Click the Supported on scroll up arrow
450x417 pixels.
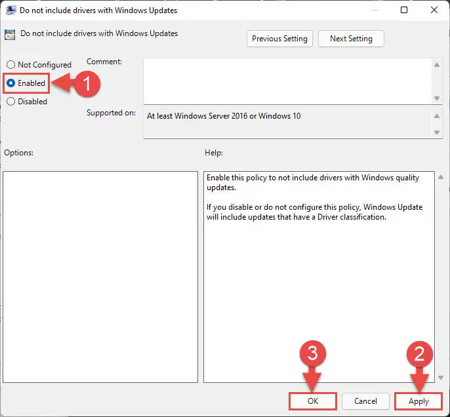436,116
